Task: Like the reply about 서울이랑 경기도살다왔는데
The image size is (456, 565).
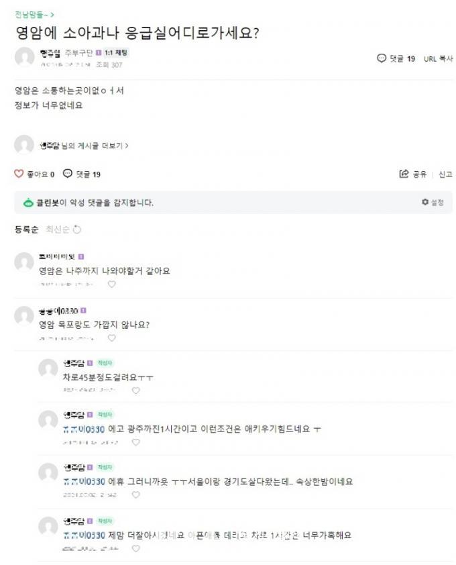Action: tap(135, 495)
